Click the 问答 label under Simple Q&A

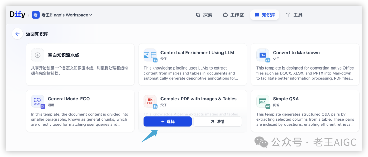point(276,105)
